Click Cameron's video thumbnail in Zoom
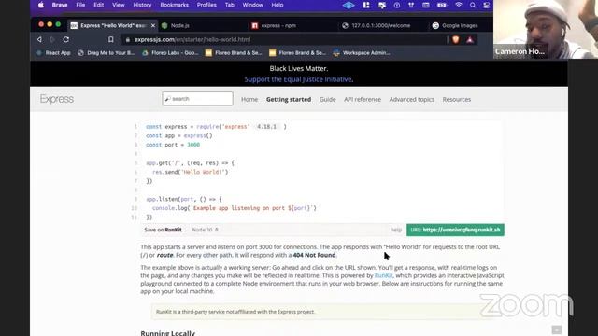Viewport: 598px width, 336px height. point(546,29)
